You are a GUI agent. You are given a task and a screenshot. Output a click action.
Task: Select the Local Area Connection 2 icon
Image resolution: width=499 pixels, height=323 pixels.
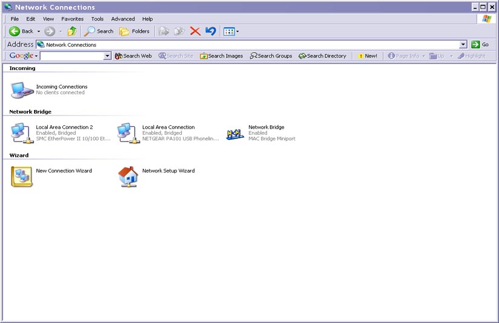click(x=22, y=132)
